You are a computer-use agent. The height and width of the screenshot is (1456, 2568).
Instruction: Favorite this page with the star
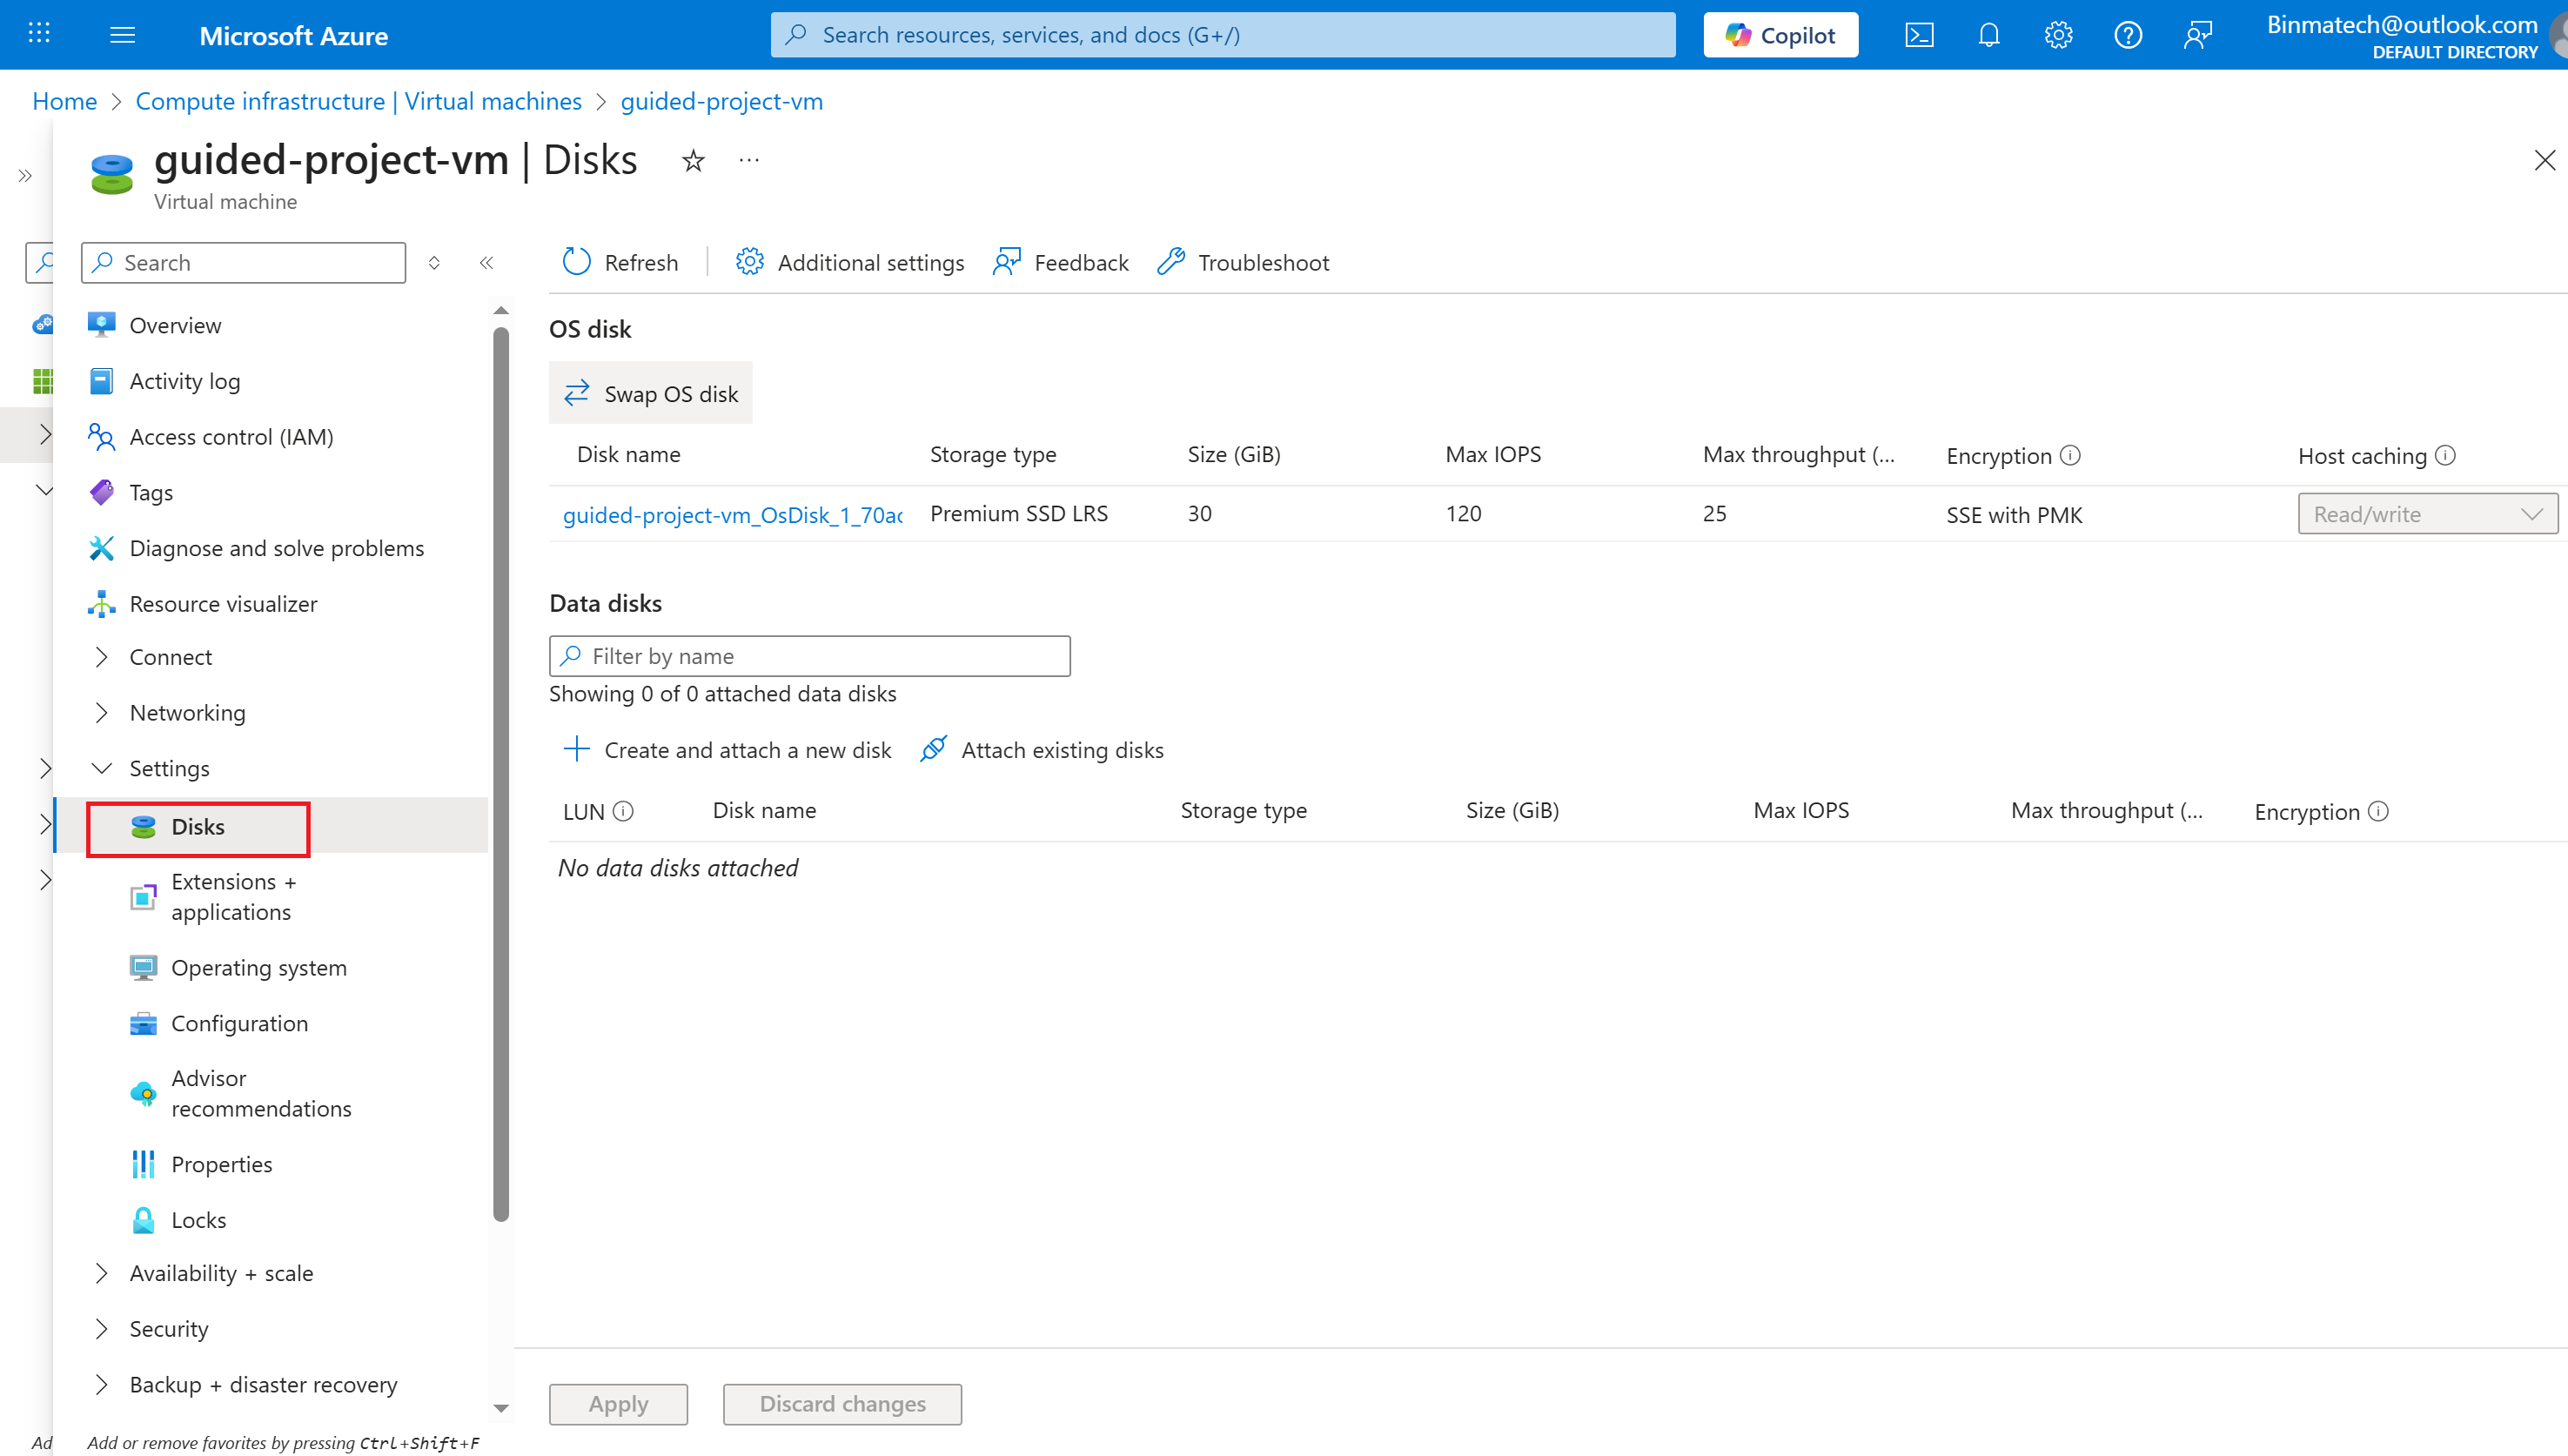[693, 161]
